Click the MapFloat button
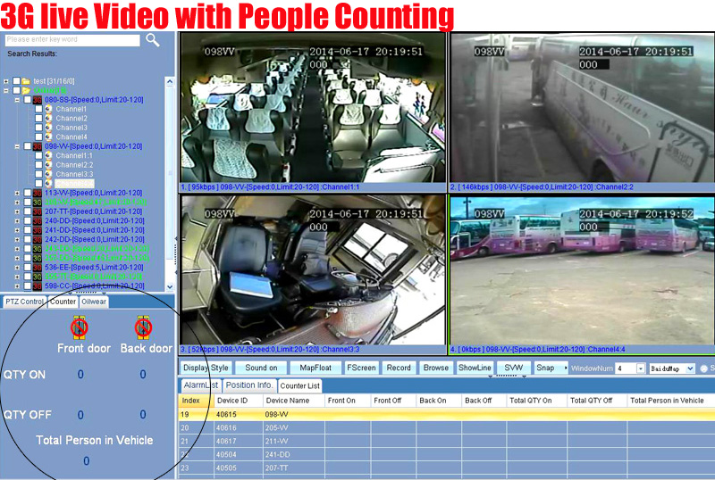Screen dimensions: 715x480 315,368
